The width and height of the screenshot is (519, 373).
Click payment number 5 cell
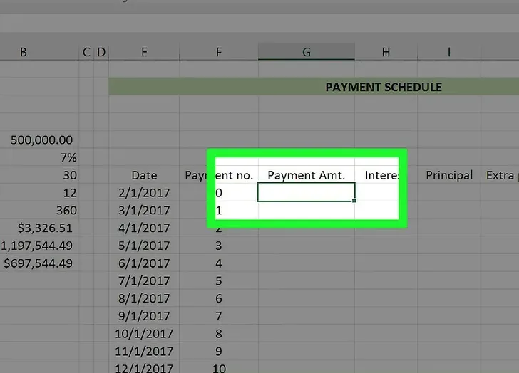[x=219, y=280]
